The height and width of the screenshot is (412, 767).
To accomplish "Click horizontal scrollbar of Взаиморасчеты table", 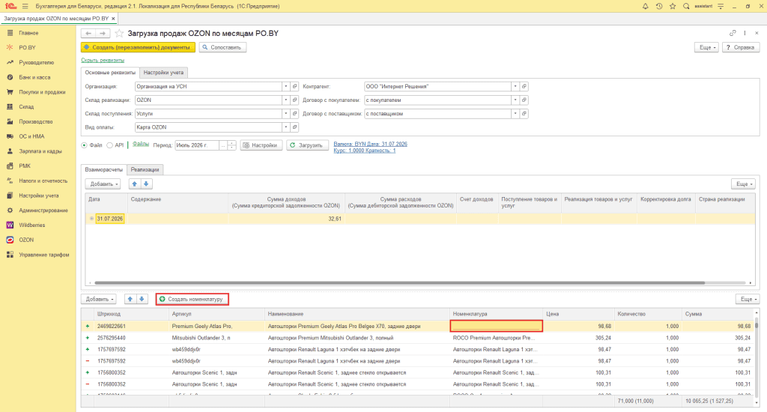I will (x=400, y=283).
